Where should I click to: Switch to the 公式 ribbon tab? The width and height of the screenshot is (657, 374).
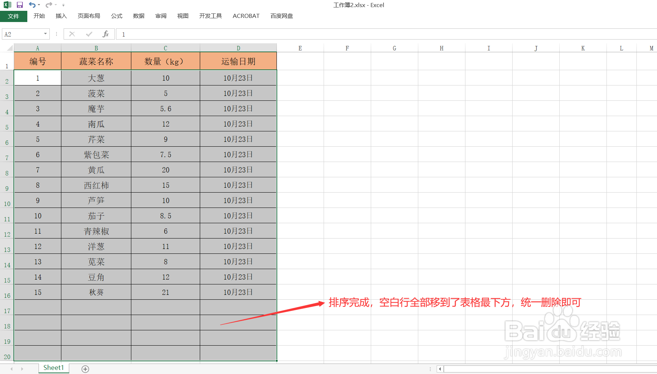coord(117,16)
